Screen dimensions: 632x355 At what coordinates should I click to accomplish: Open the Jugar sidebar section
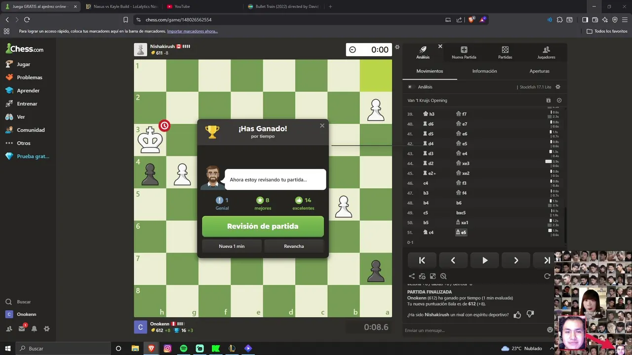[x=18, y=64]
